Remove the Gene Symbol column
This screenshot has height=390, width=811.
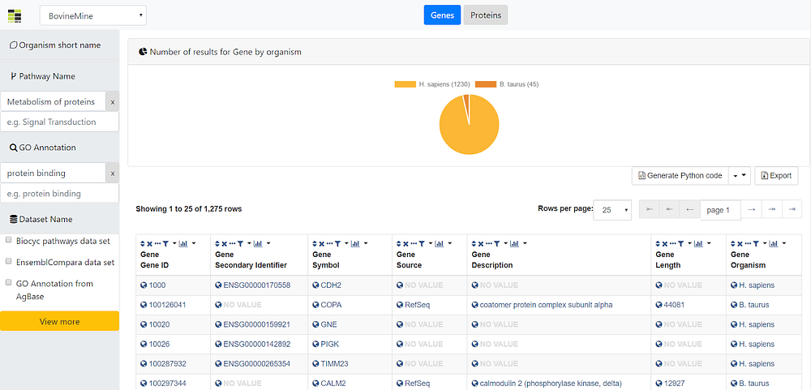pyautogui.click(x=322, y=243)
